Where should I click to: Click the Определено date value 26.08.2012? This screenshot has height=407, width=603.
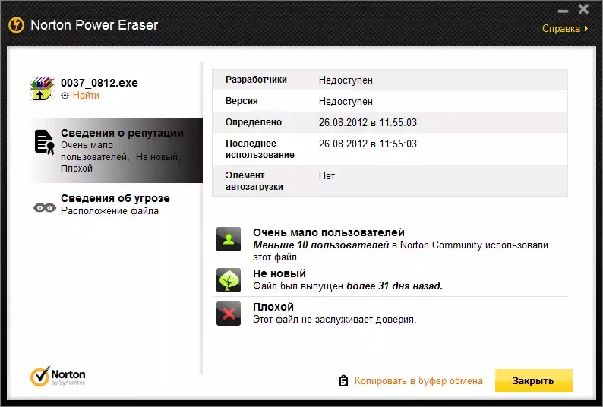(343, 122)
